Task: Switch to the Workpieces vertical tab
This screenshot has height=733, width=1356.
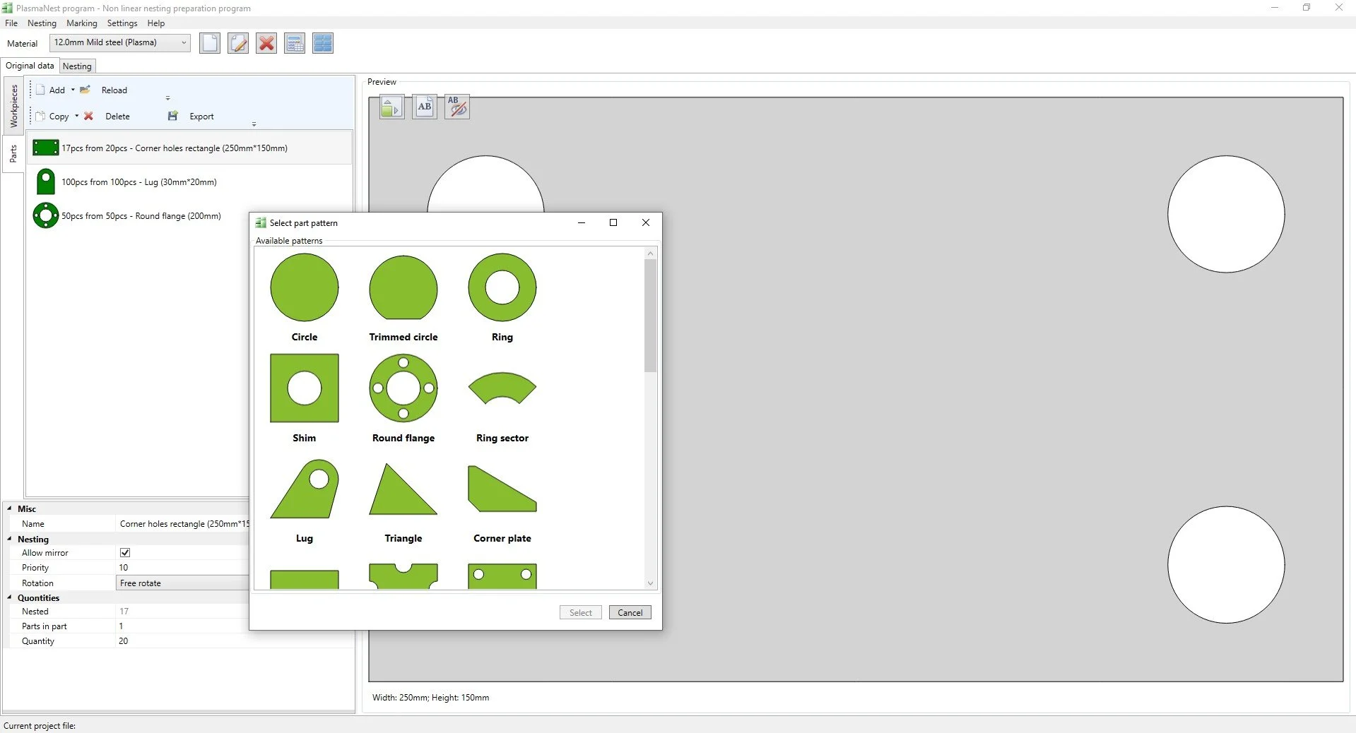Action: tap(13, 106)
